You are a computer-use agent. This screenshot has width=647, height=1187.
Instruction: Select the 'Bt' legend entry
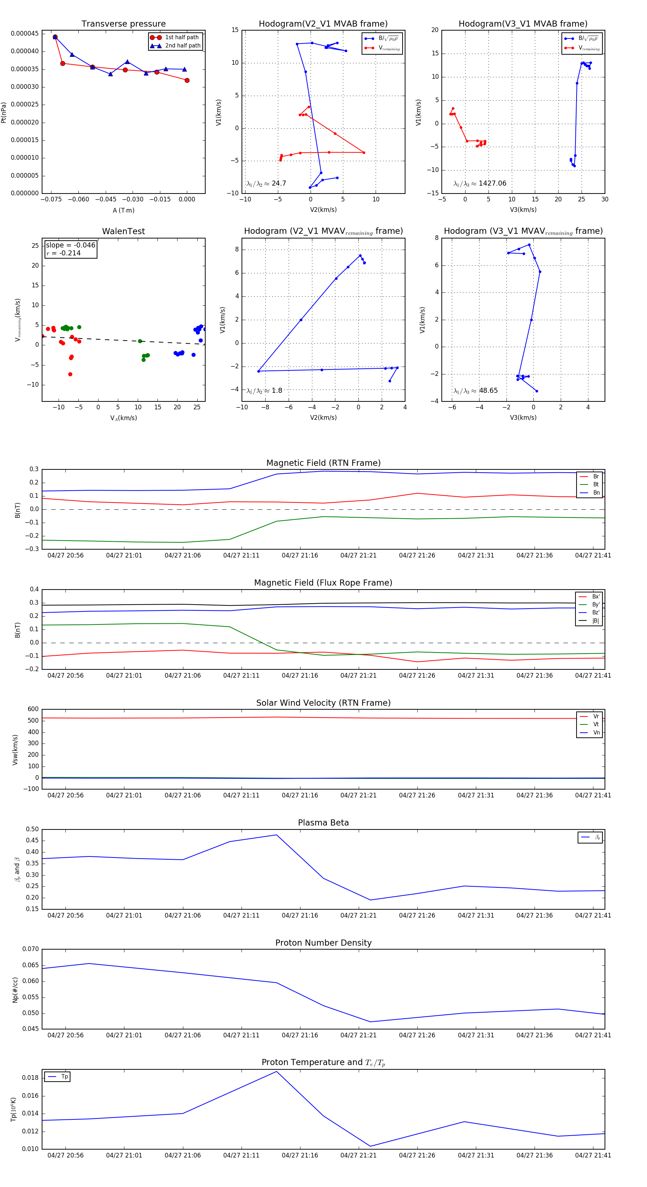[x=589, y=484]
